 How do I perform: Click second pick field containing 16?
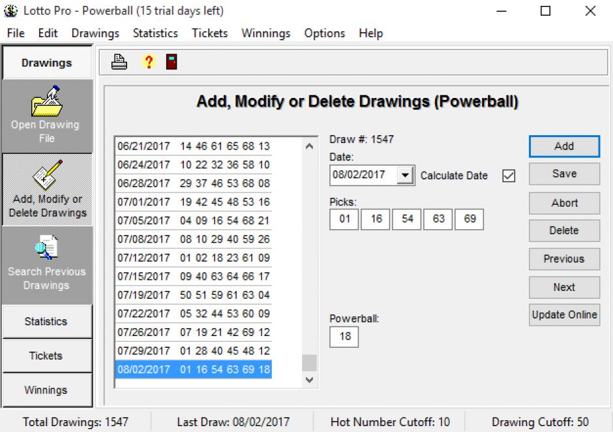pos(376,219)
